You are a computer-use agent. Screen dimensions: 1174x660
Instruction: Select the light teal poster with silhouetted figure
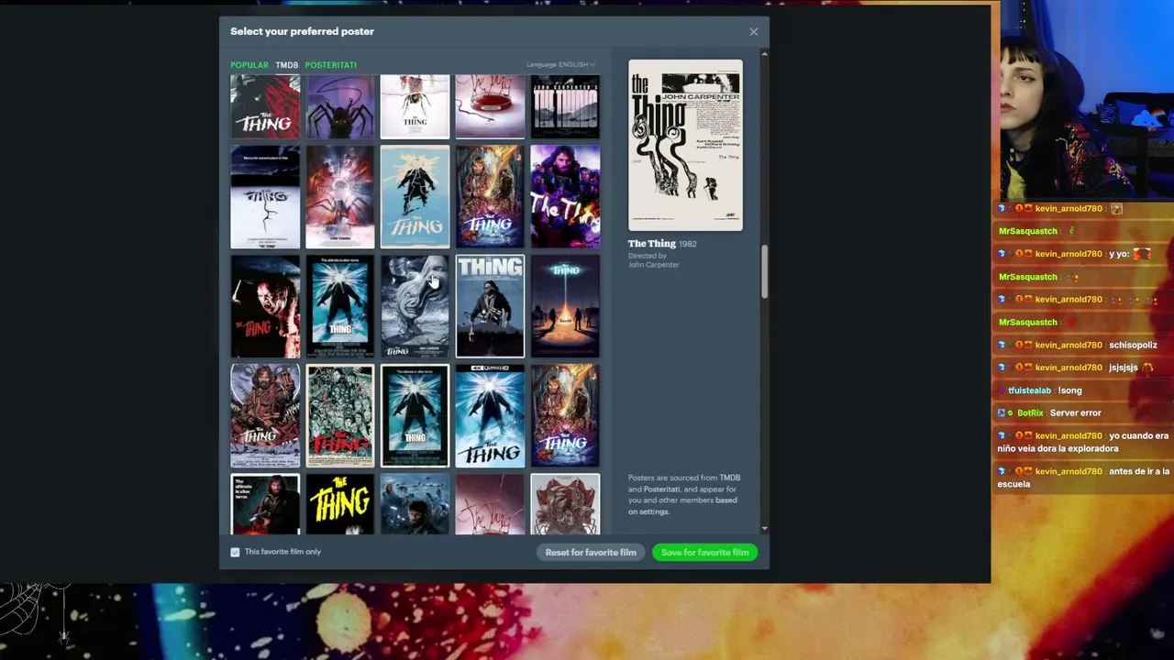pos(415,196)
